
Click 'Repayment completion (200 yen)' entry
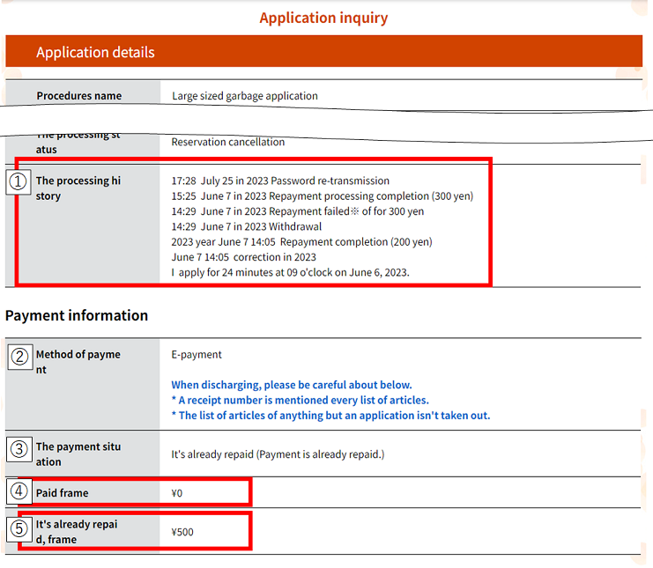point(301,242)
